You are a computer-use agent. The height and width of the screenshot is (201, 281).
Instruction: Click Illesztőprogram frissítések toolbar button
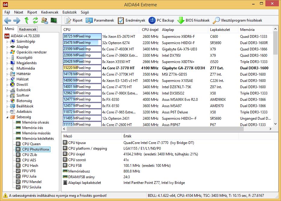(237, 20)
